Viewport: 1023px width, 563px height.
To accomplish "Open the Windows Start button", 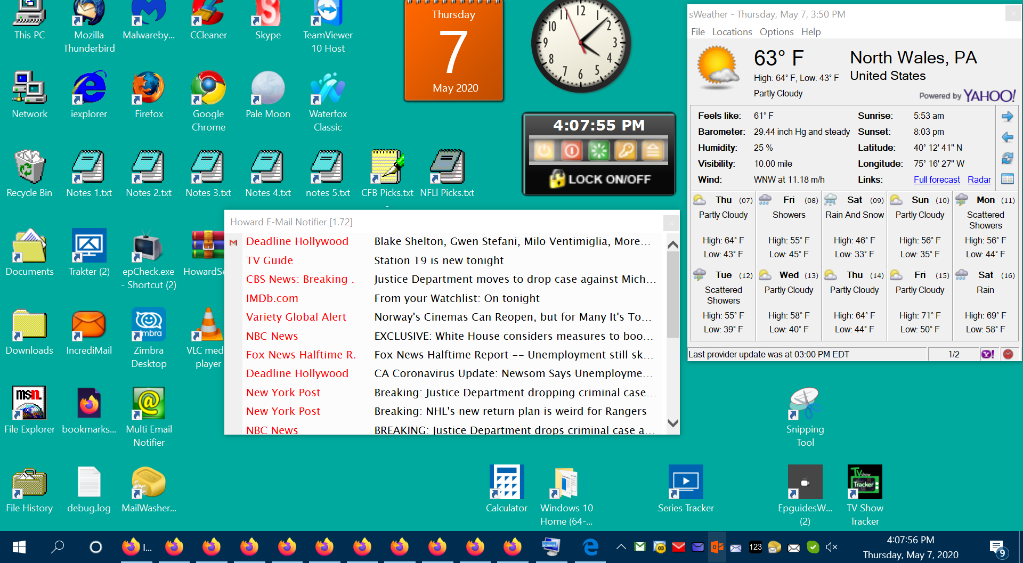I will pyautogui.click(x=19, y=547).
